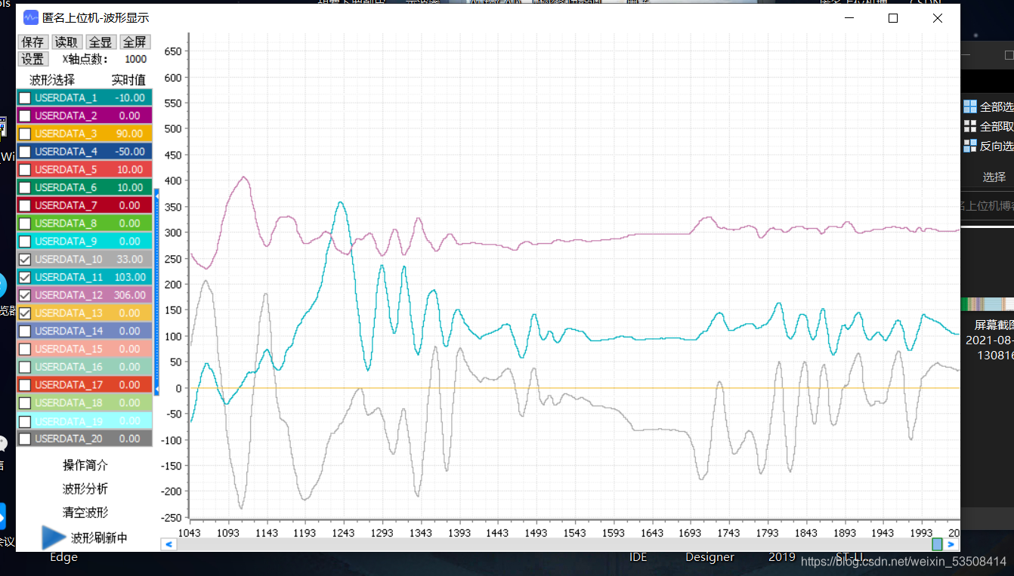Uncheck the USERDATA_12 waveform checkbox
The height and width of the screenshot is (576, 1014).
pyautogui.click(x=25, y=295)
